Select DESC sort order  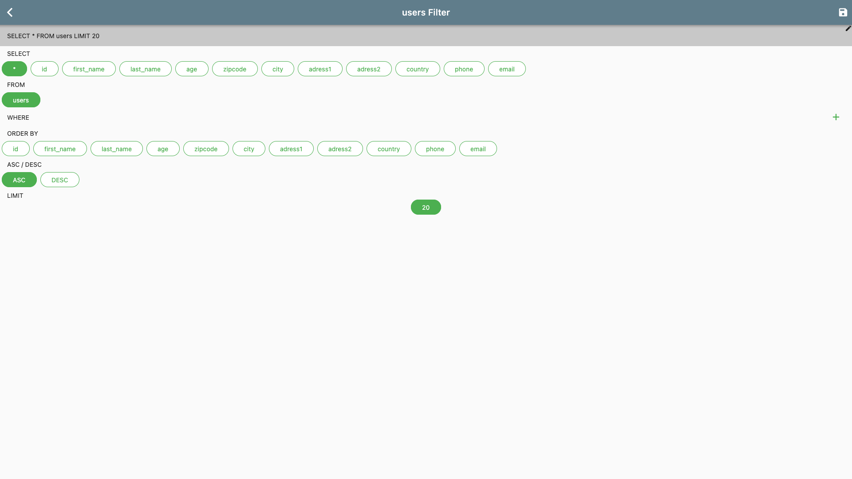59,180
